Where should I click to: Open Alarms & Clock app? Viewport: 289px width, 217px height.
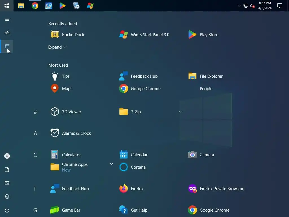point(71,133)
